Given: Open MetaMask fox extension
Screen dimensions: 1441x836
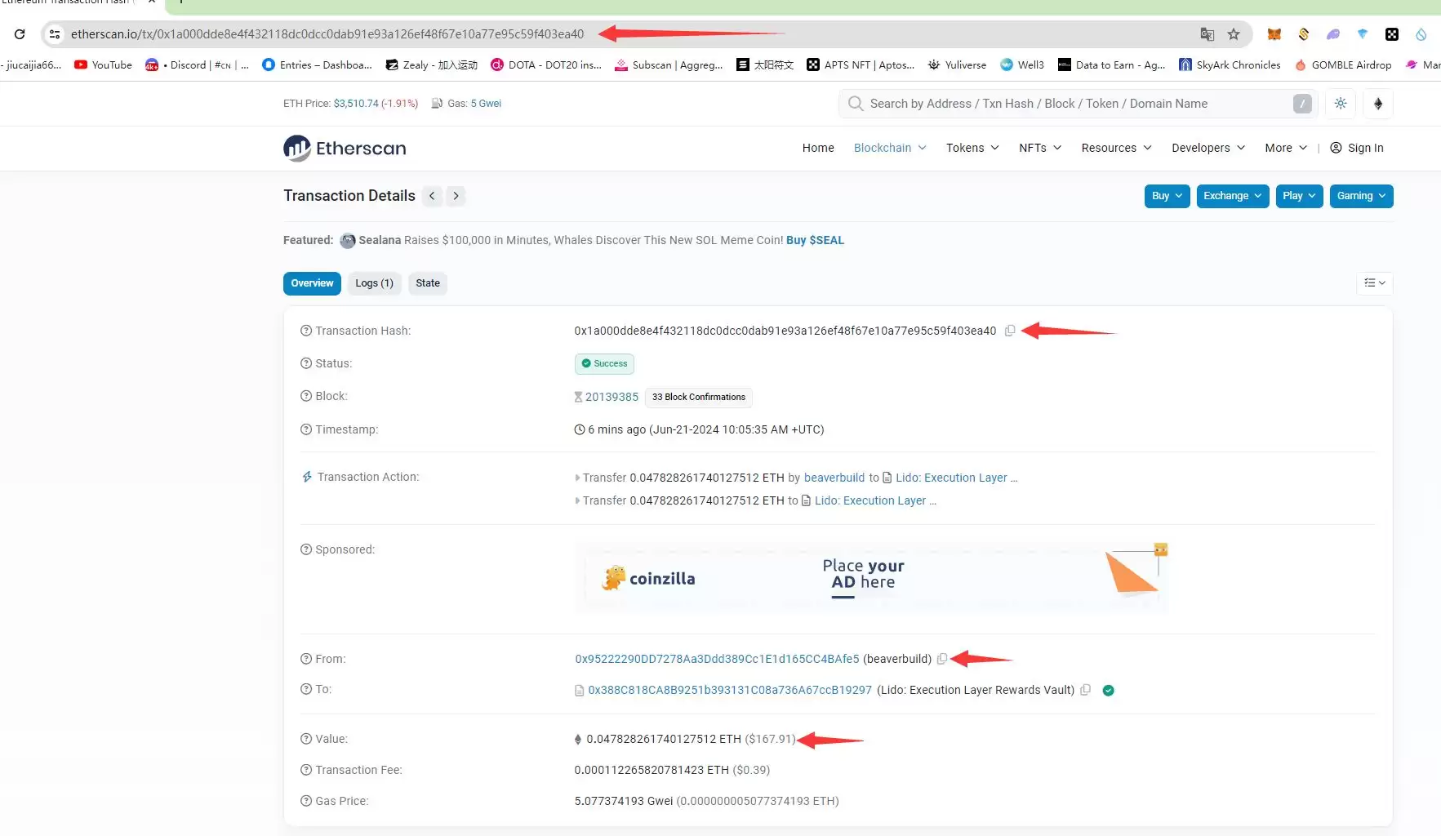Looking at the screenshot, I should [1274, 34].
